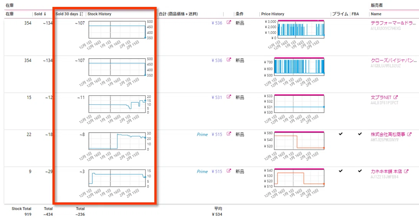Open the price history chart for 株式会社高松商事
Viewport: 419px width, 220px height.
click(299, 140)
